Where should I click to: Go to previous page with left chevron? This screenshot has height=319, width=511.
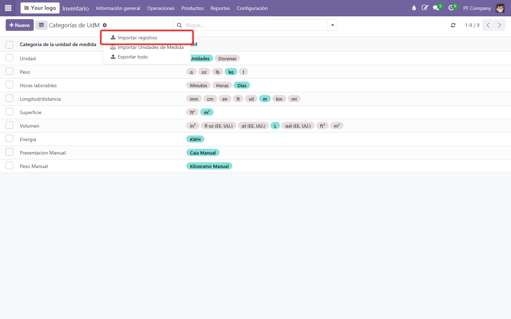[488, 25]
